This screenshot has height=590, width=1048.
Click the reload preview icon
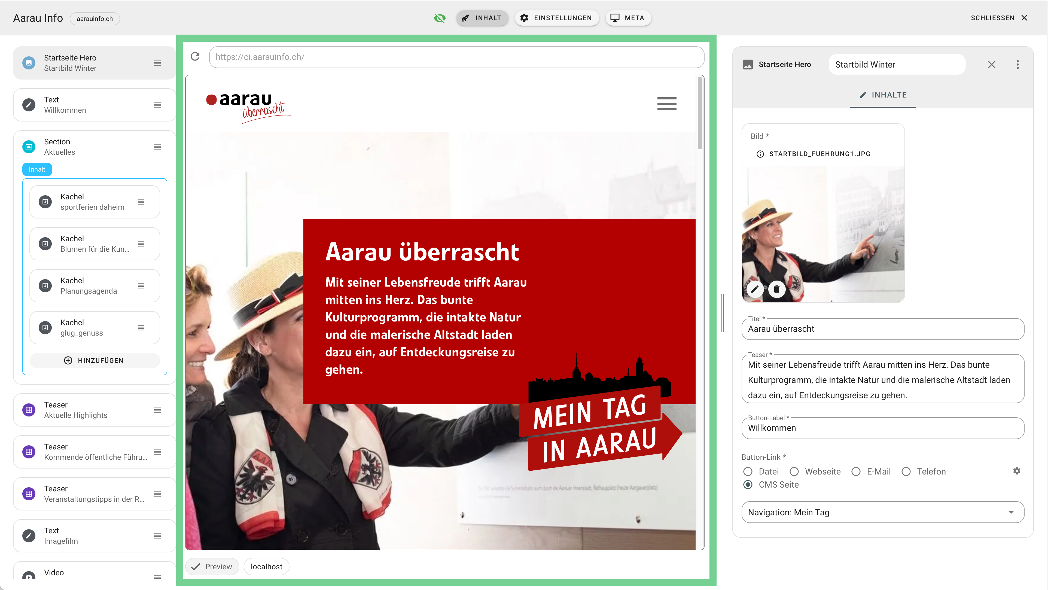coord(195,57)
